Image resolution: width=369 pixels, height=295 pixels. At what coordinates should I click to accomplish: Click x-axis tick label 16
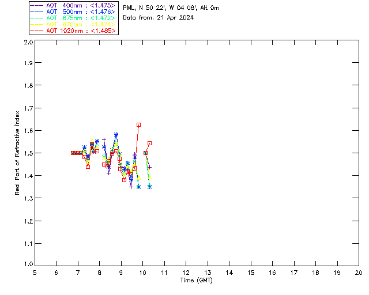(x=272, y=273)
